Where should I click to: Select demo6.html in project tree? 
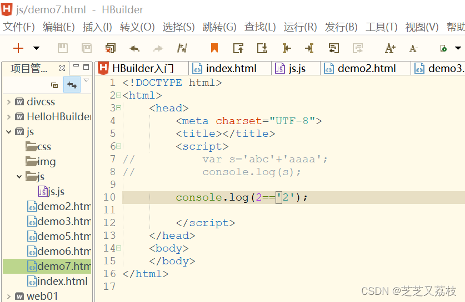click(59, 251)
